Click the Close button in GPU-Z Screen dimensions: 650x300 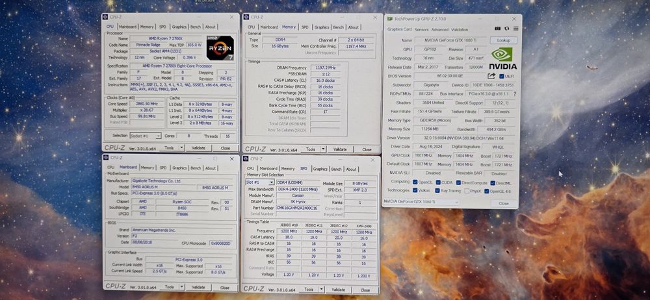click(503, 203)
